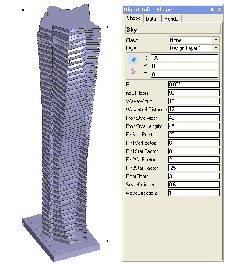Click the X coordinate field
The height and width of the screenshot is (264, 230).
[x=184, y=58]
